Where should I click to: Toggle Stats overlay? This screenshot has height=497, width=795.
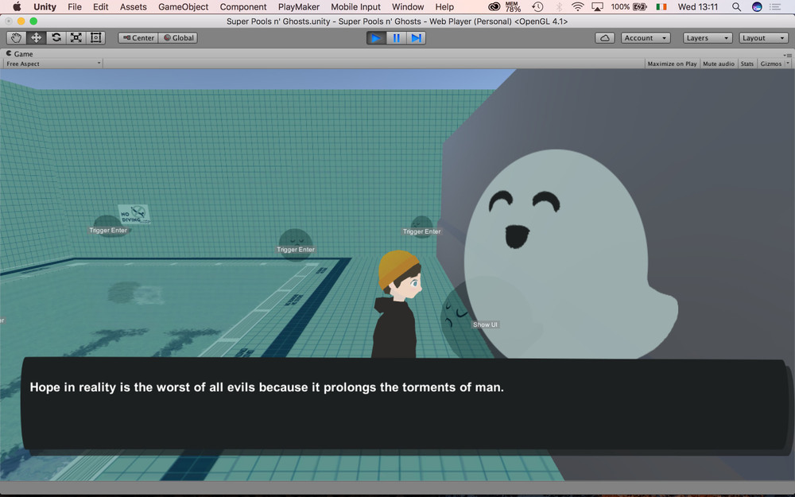click(x=747, y=64)
